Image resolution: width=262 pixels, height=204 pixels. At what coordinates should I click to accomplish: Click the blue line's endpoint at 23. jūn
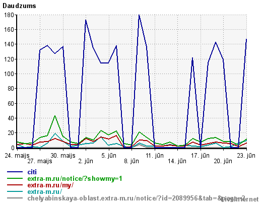[246, 40]
